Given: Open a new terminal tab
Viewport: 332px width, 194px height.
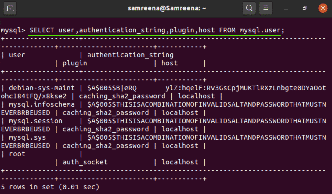Looking at the screenshot, I should pos(10,8).
